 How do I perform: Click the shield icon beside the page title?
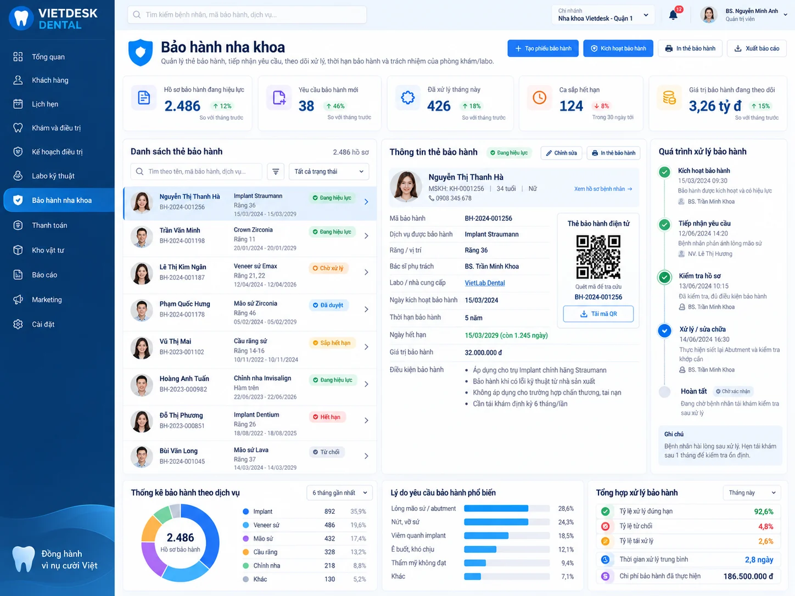(x=141, y=53)
